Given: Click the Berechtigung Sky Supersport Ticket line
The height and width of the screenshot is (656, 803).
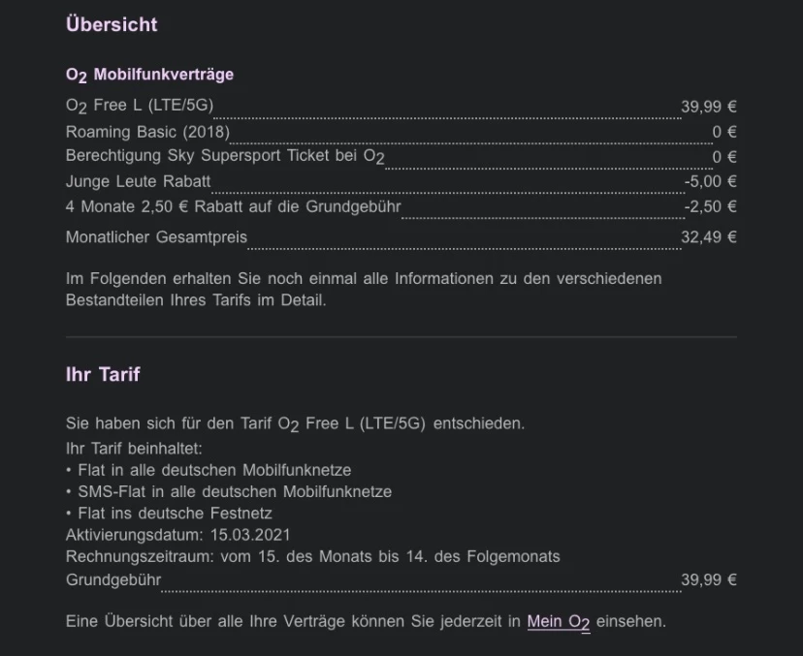Looking at the screenshot, I should pos(225,157).
